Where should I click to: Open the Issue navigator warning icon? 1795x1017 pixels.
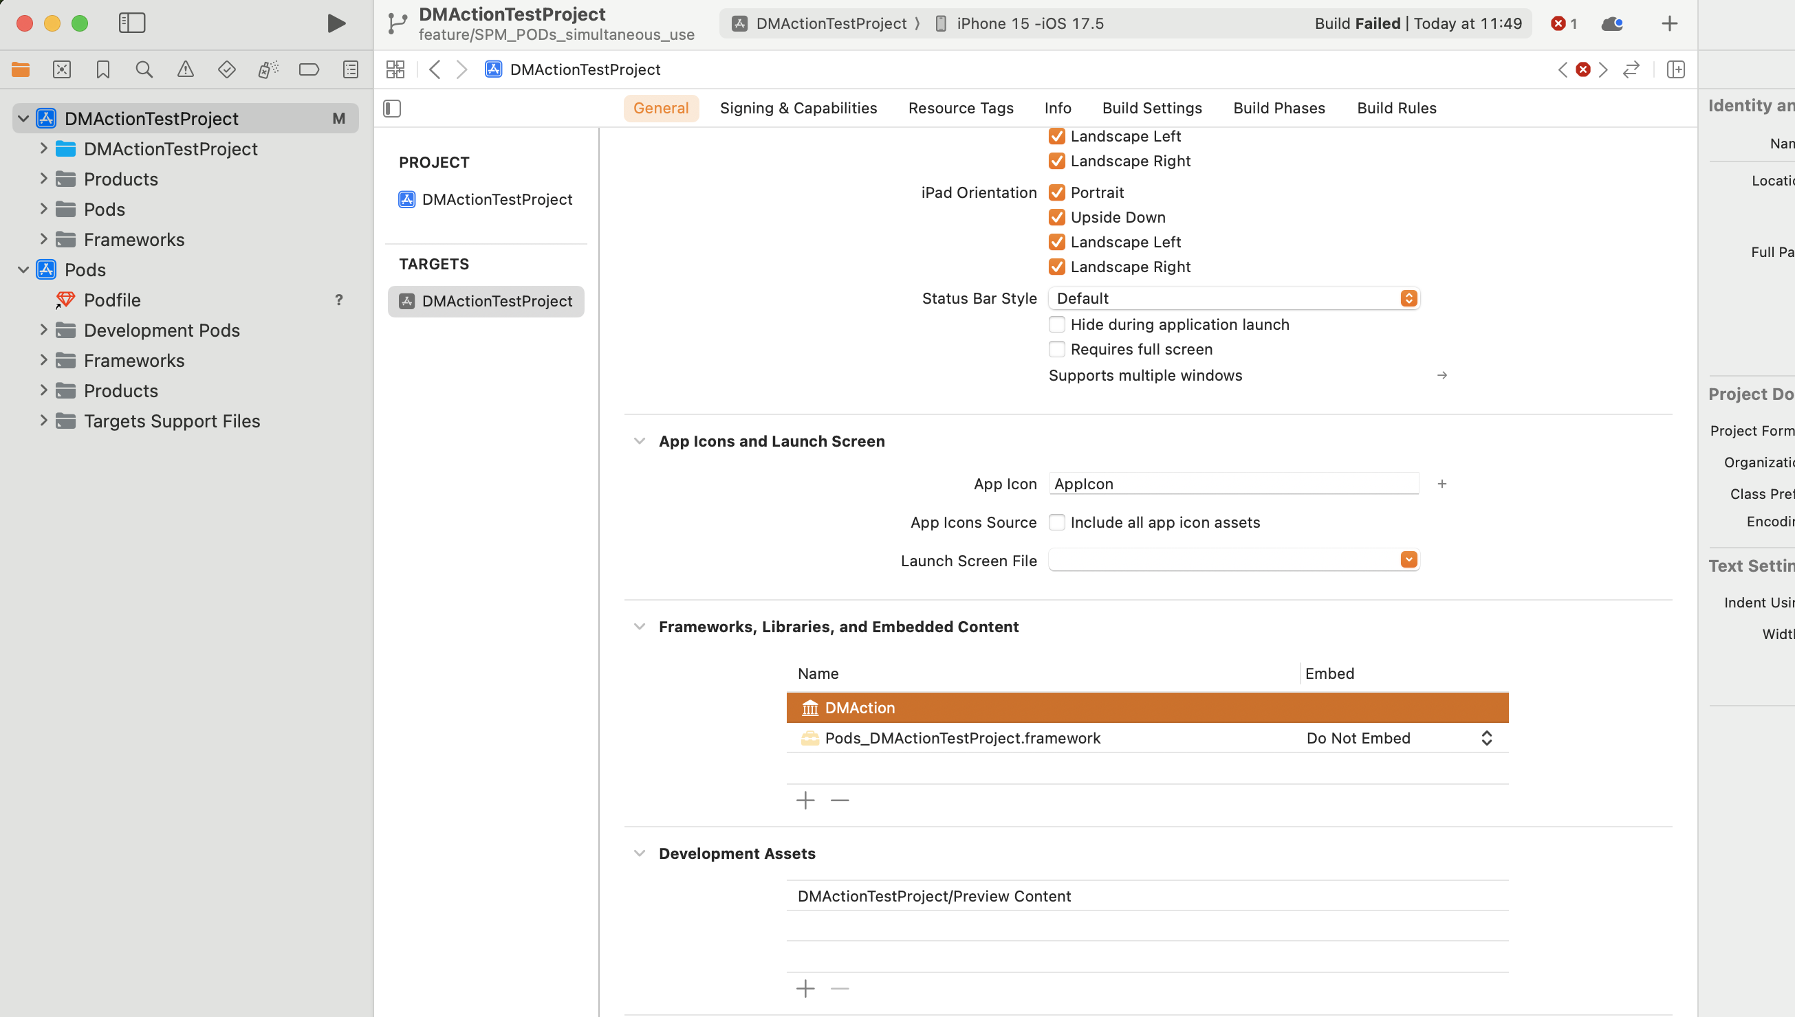(x=185, y=69)
